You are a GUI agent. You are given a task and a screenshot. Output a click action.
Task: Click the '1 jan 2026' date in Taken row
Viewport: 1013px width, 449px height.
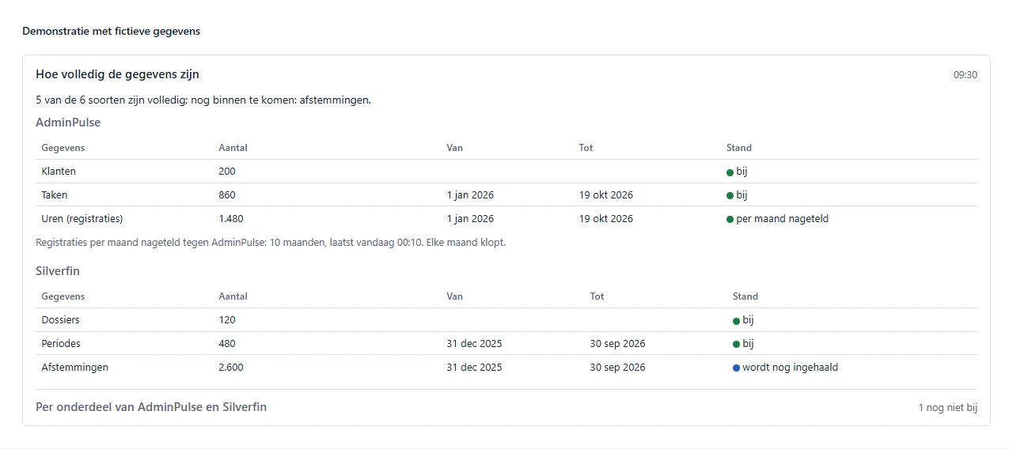[x=470, y=194]
